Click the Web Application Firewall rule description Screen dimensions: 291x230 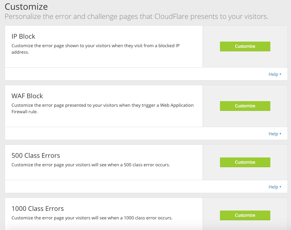(x=102, y=109)
